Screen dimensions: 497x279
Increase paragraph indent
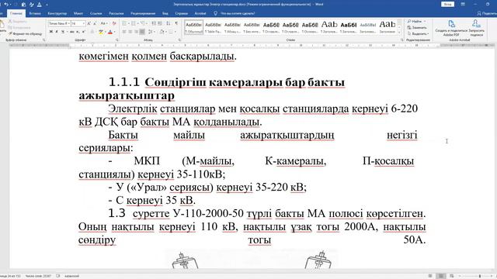[x=160, y=23]
